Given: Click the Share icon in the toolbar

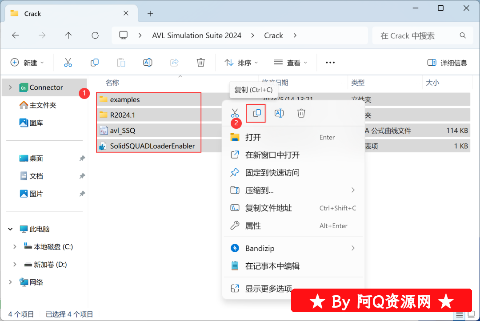Looking at the screenshot, I should [174, 63].
